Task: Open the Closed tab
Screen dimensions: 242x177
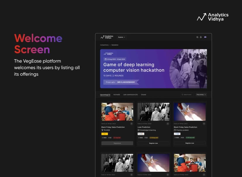Action: click(144, 95)
